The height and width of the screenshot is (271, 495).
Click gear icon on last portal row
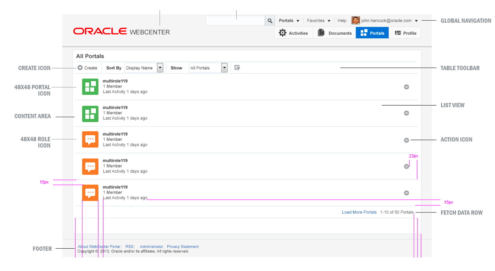406,193
